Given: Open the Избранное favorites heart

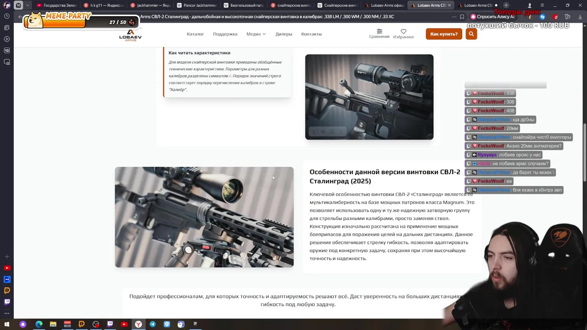Looking at the screenshot, I should 404,33.
